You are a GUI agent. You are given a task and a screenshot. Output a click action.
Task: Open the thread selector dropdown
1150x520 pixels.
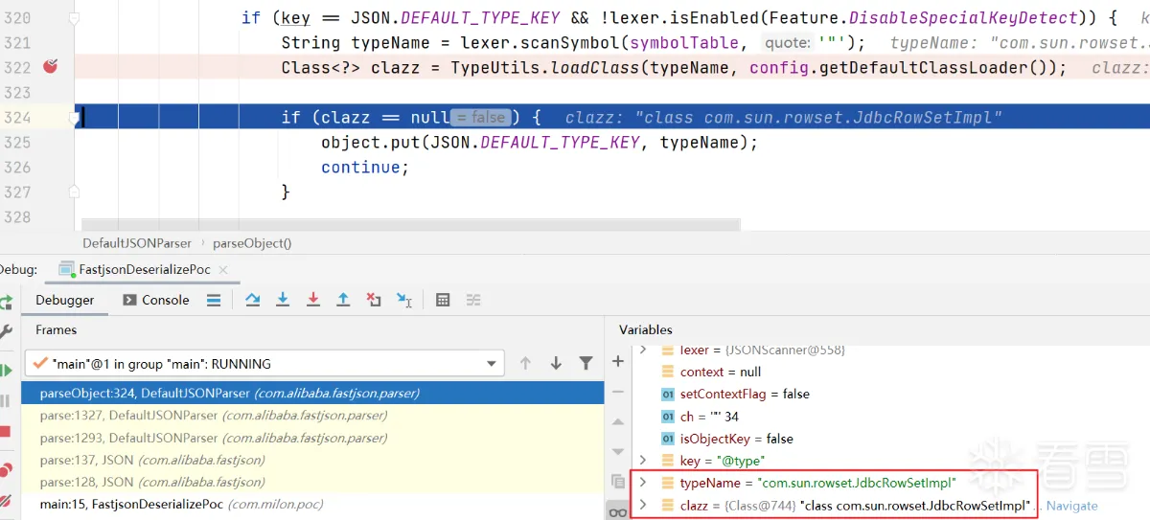492,364
